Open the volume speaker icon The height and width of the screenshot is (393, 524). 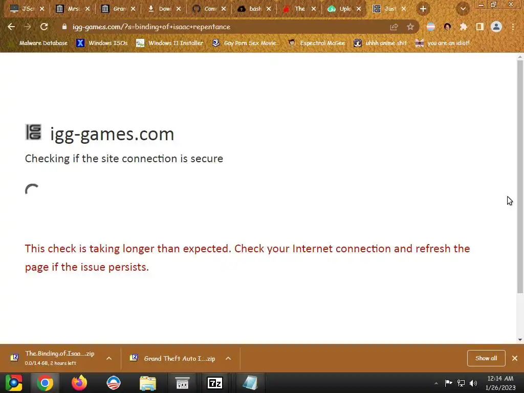point(473,383)
